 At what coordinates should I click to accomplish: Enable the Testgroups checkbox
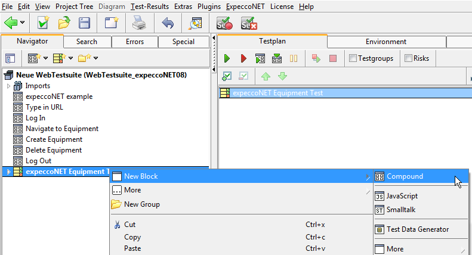353,58
